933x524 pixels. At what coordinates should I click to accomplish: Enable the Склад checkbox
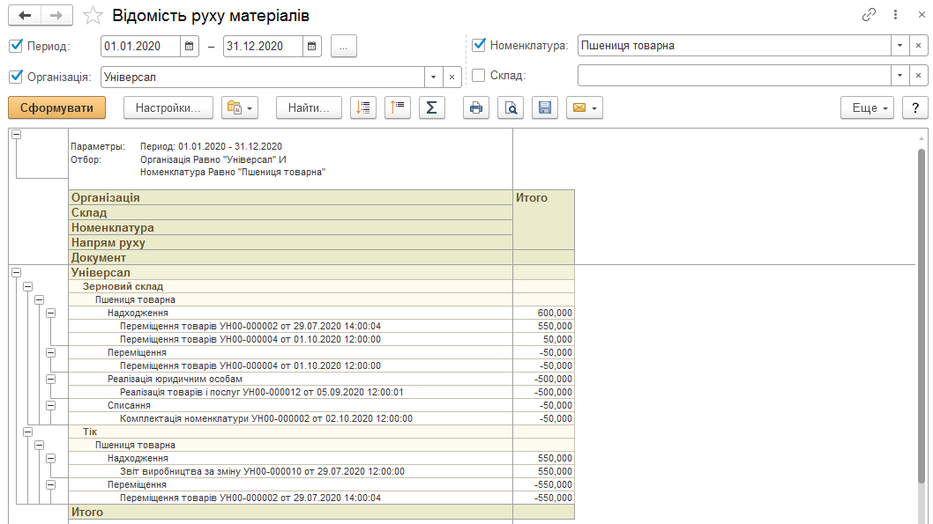pos(478,76)
